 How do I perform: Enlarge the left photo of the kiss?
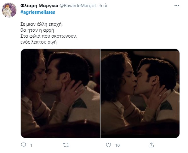pyautogui.click(x=60, y=93)
